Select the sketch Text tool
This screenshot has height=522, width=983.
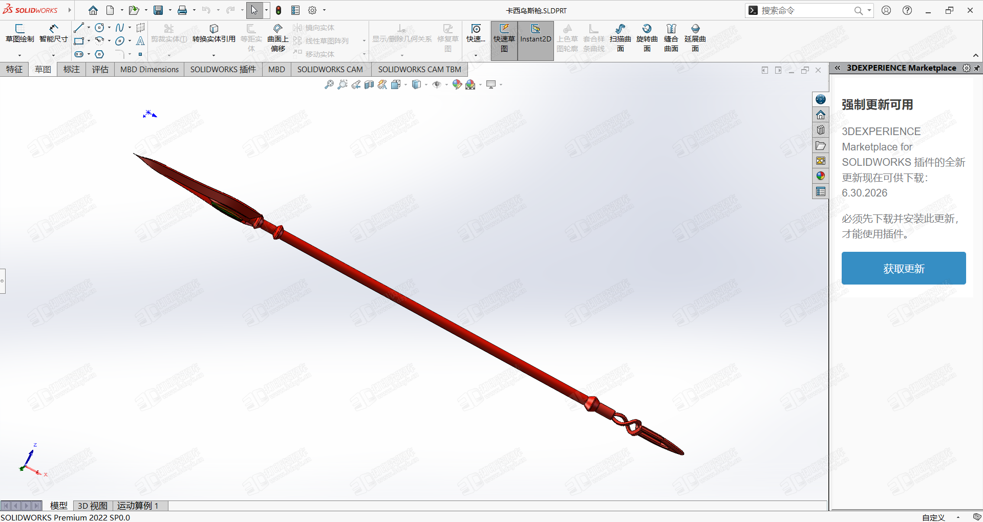pos(140,41)
